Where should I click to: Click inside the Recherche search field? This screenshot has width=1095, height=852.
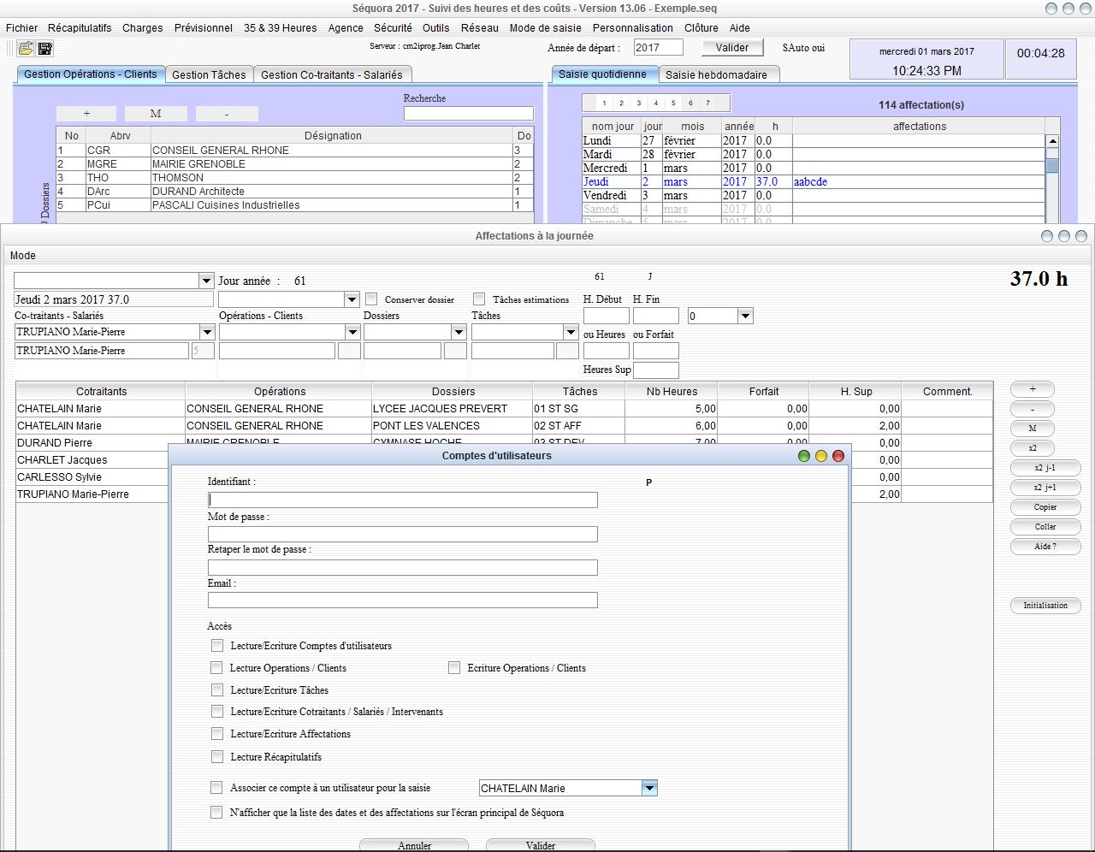coord(468,113)
